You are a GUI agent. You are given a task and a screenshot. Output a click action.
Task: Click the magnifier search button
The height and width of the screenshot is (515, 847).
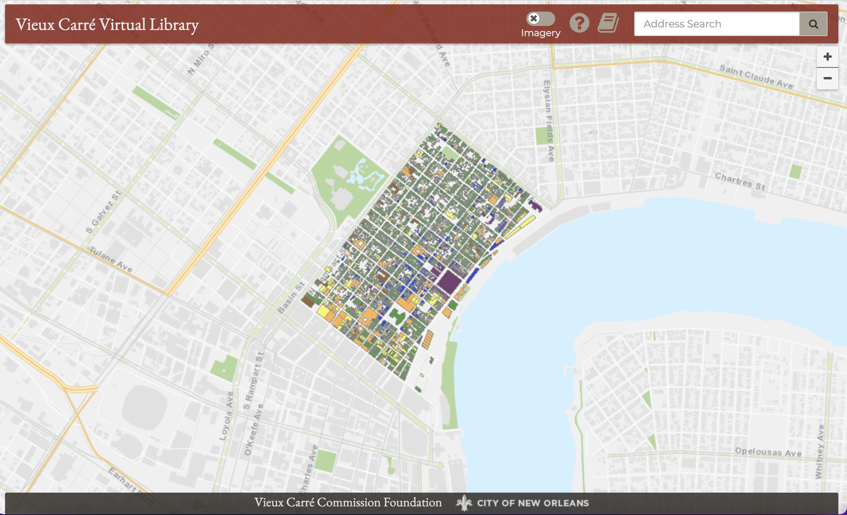pyautogui.click(x=813, y=24)
